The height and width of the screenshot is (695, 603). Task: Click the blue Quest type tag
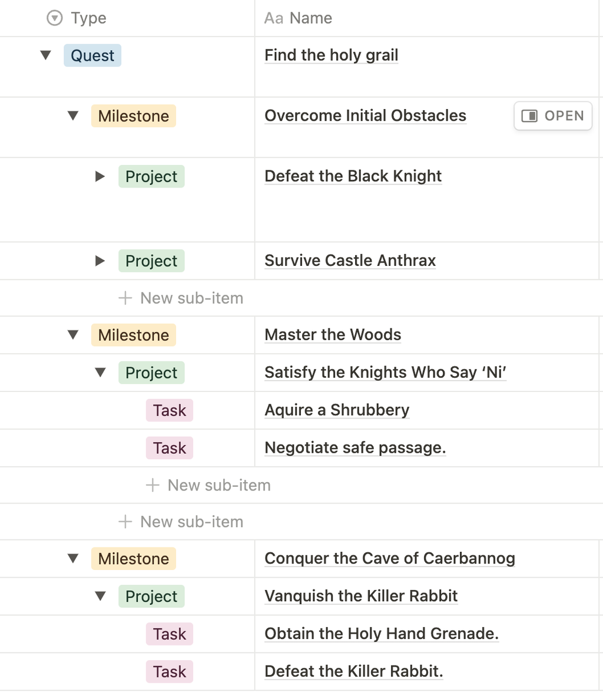coord(92,55)
